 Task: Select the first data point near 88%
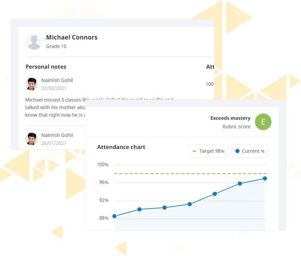[x=115, y=216]
